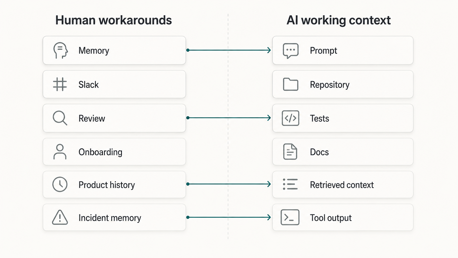This screenshot has width=458, height=258.
Task: Click the person icon beside Onboarding
Action: [60, 152]
